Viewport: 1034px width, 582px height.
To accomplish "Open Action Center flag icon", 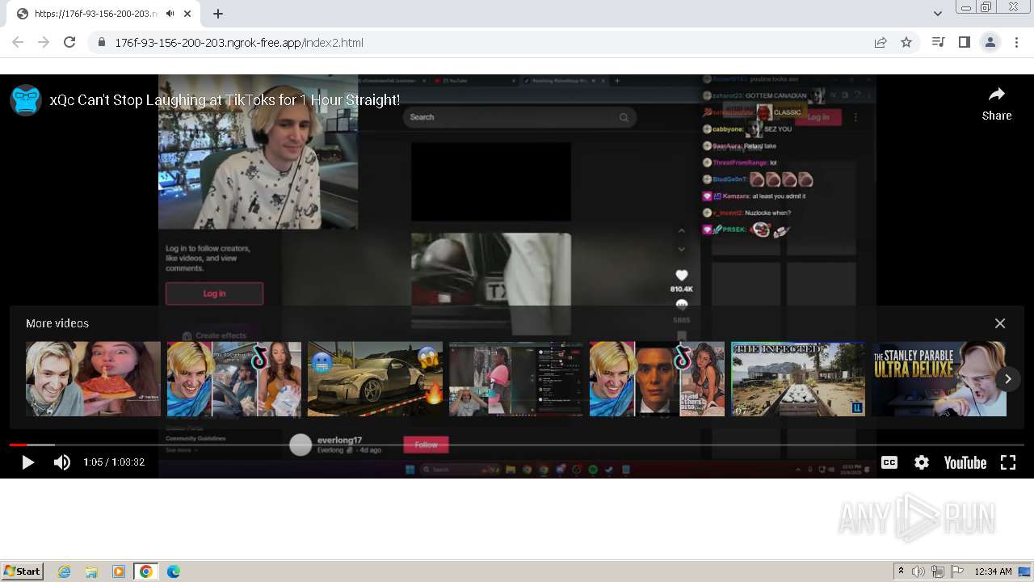I will pos(956,571).
